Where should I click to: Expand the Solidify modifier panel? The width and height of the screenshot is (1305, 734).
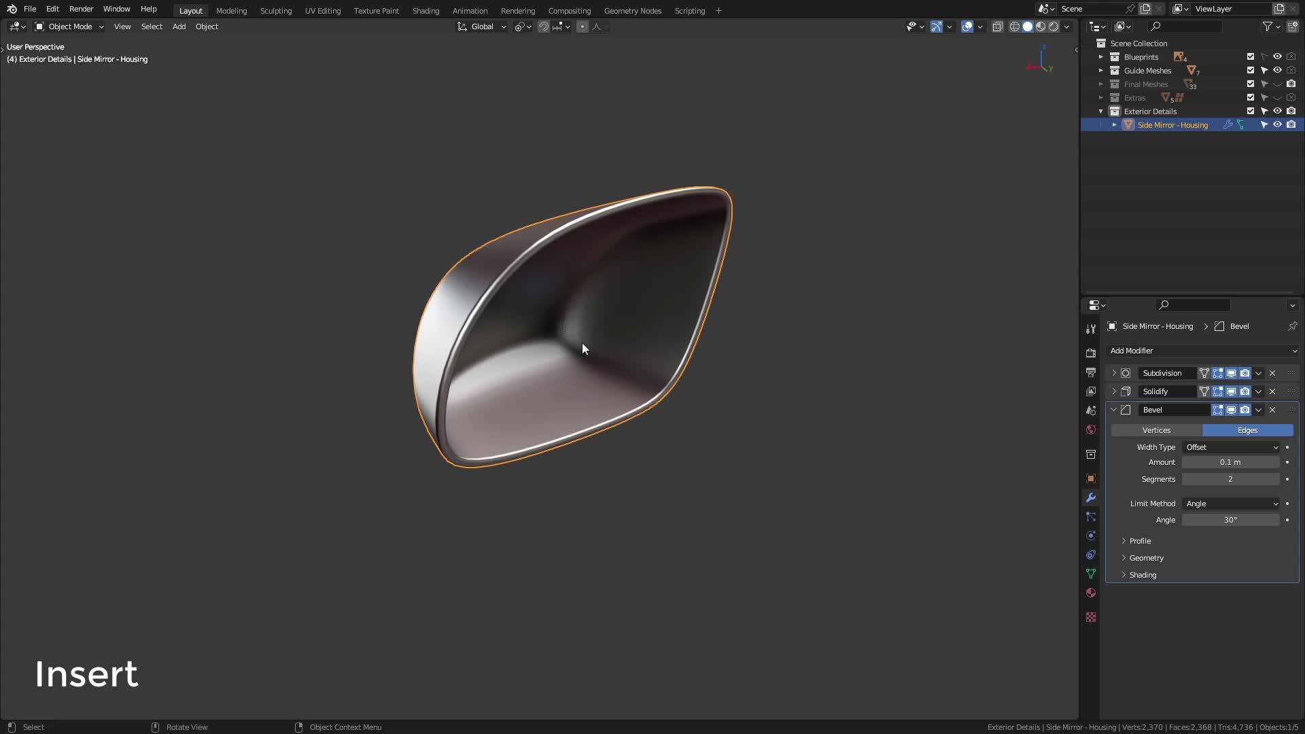click(x=1114, y=391)
